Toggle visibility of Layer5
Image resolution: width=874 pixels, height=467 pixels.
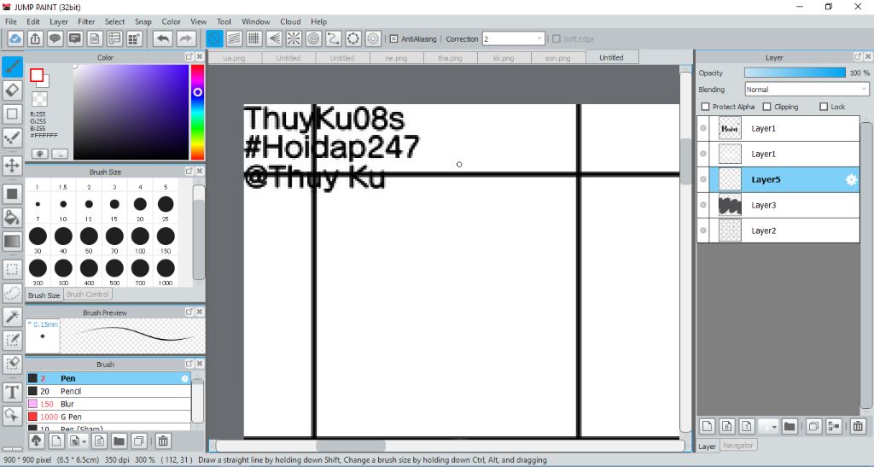[x=703, y=179]
